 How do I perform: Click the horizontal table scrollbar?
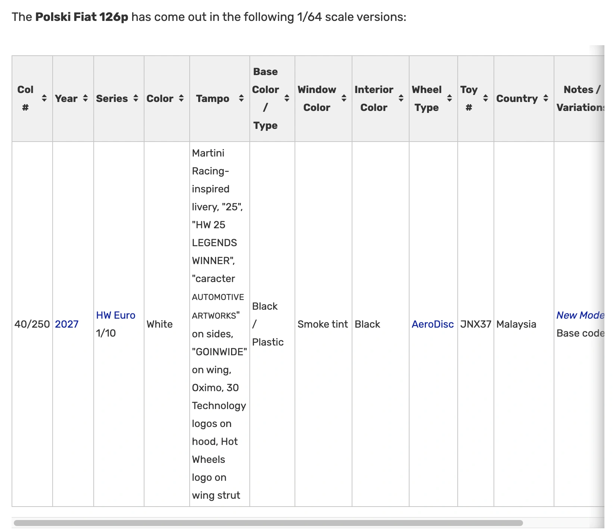[x=268, y=523]
